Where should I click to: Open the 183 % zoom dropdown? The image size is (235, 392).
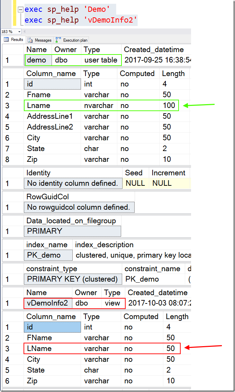(19, 32)
